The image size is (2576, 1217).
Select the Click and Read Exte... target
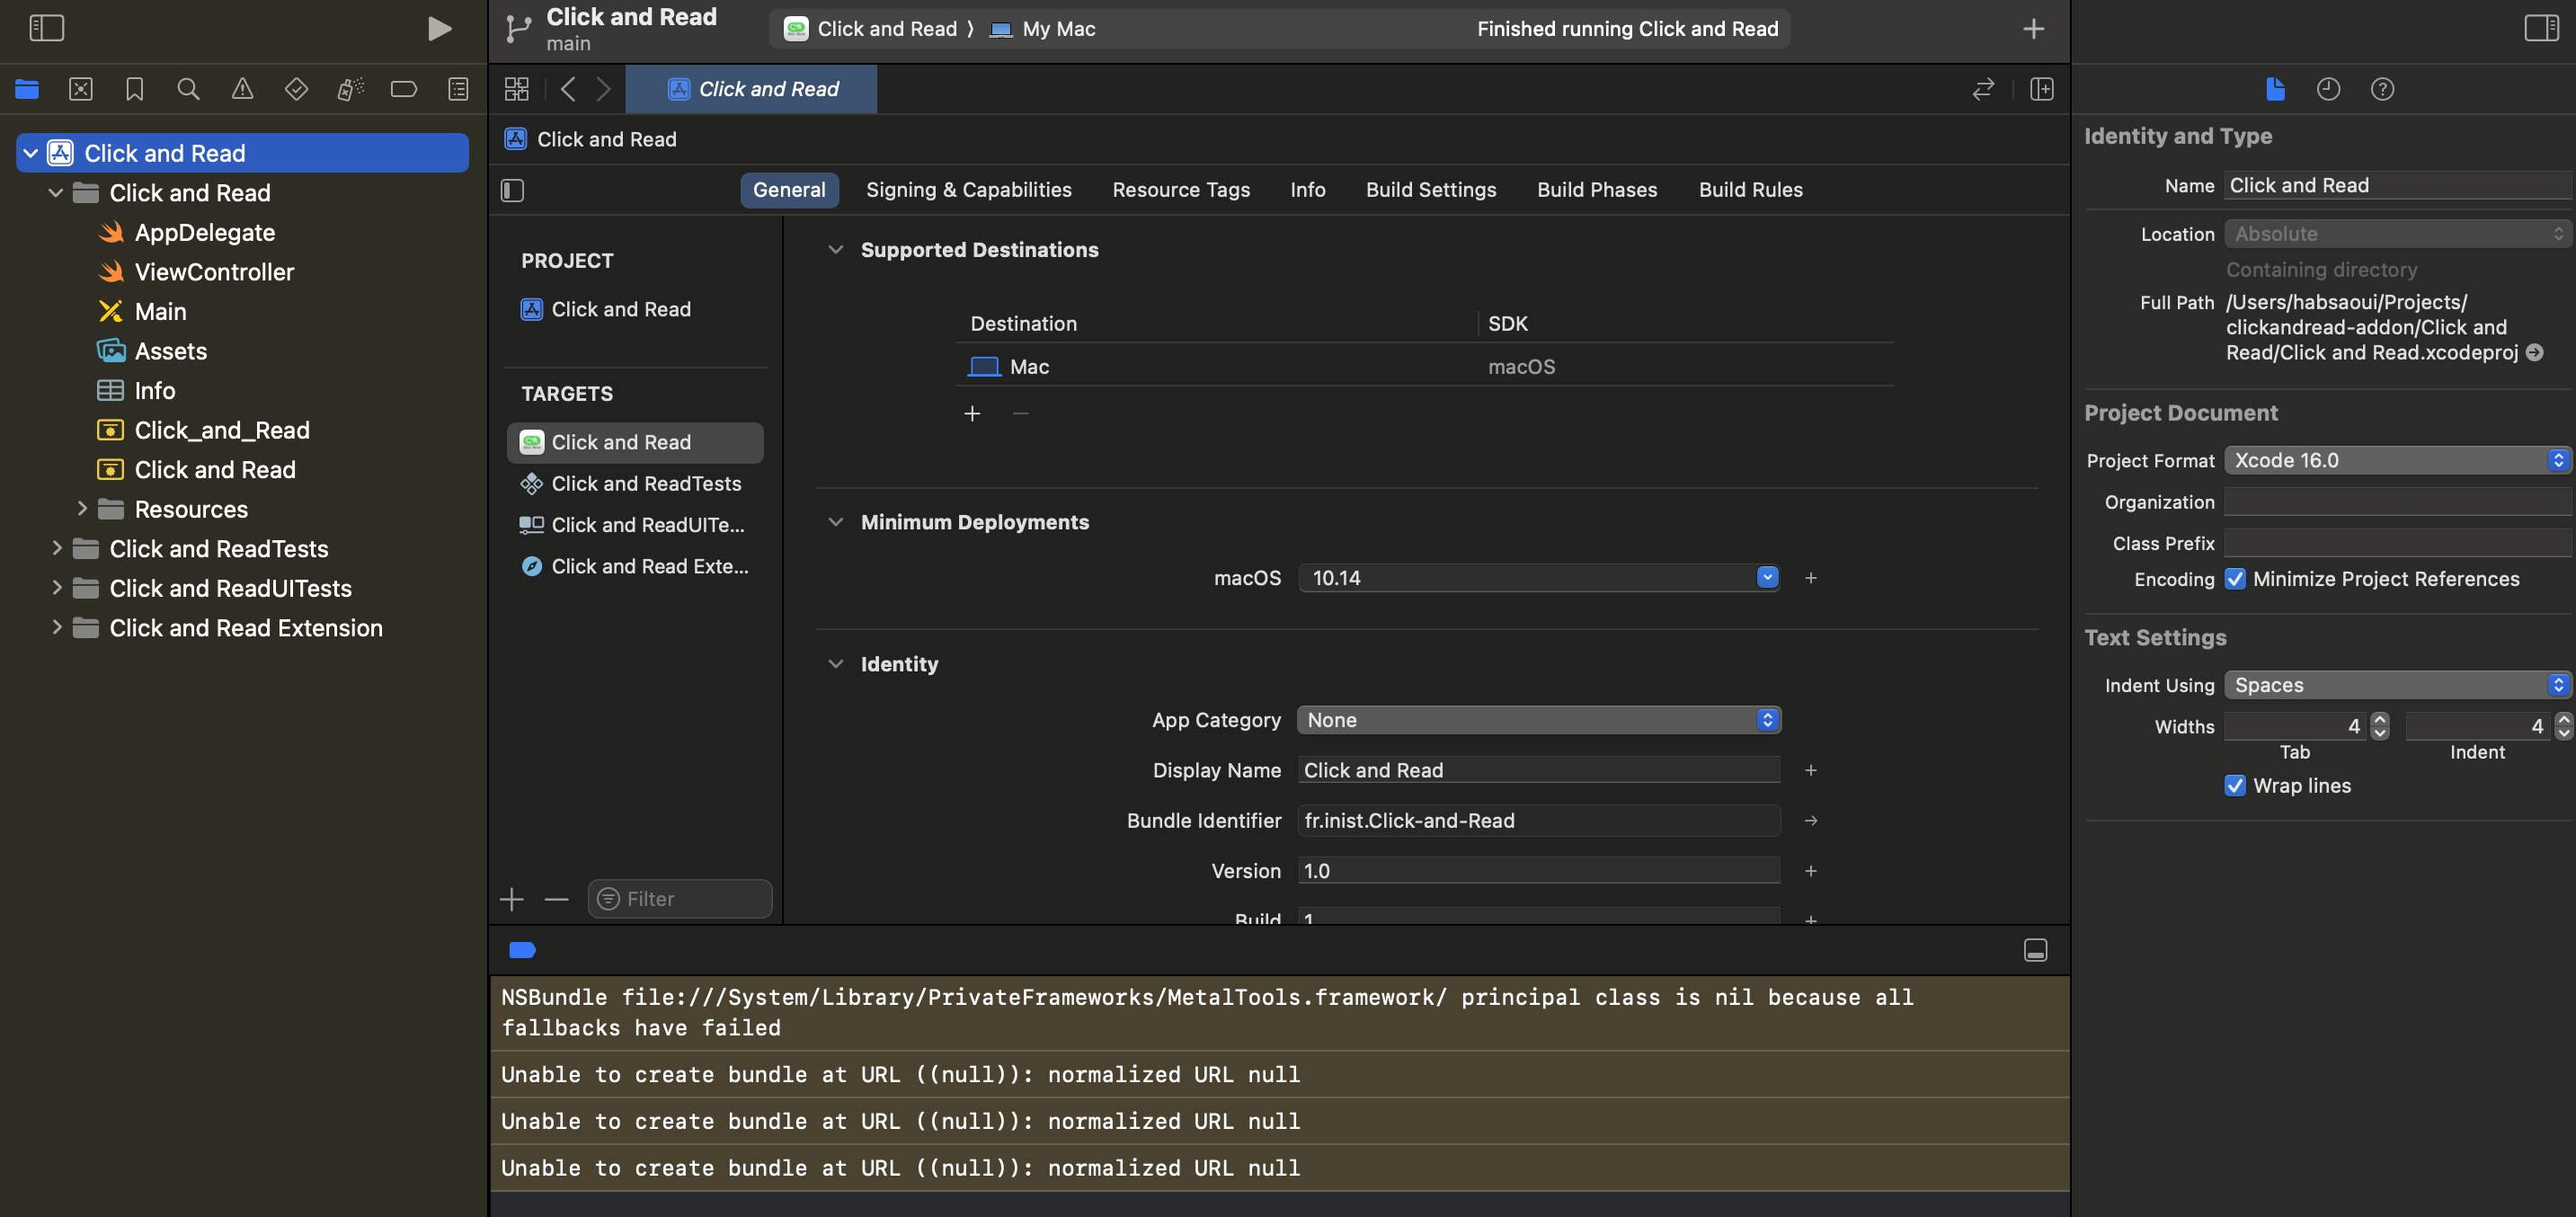pyautogui.click(x=635, y=567)
